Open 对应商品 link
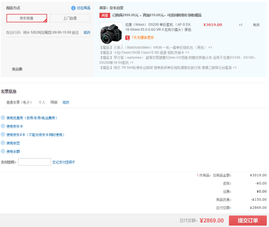 click(83, 8)
